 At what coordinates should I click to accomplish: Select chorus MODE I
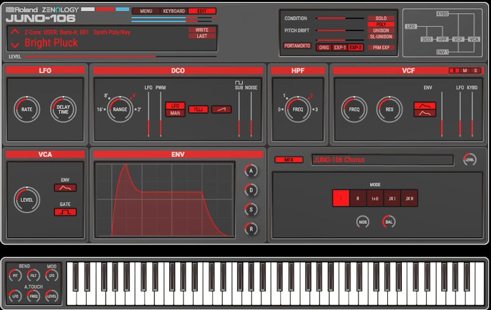pos(341,198)
